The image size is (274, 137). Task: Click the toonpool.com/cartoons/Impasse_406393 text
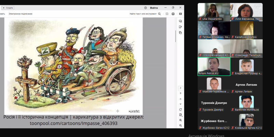click(74, 123)
